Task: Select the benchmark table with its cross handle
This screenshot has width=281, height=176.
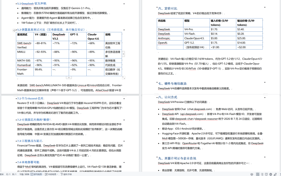Action: click(x=14, y=30)
